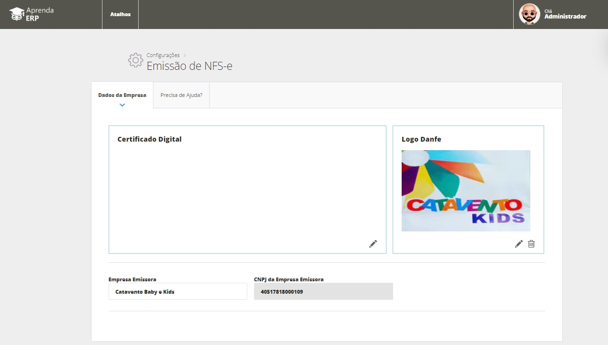Switch to the Precisa de Ajuda? tab
The image size is (608, 345).
coord(181,95)
